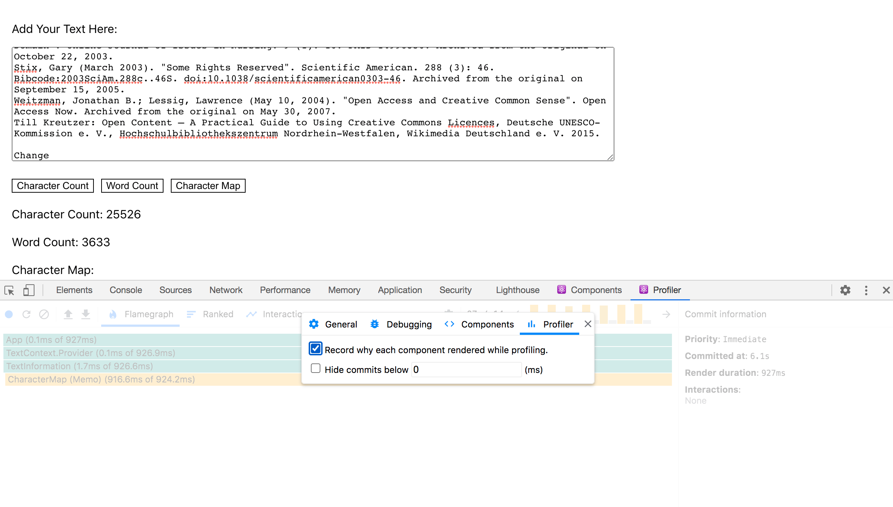This screenshot has width=893, height=507.
Task: Toggle device toolbar icon
Action: [x=29, y=290]
